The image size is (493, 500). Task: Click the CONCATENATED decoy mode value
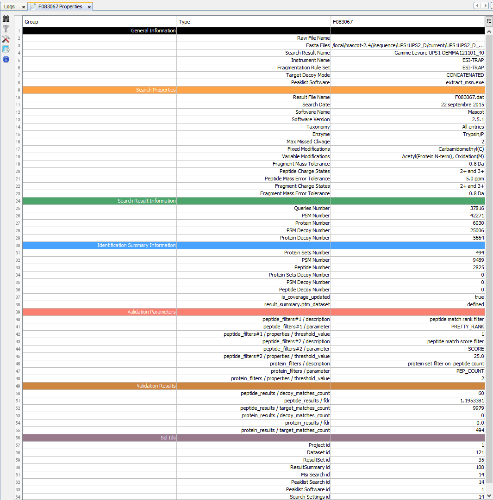[x=408, y=75]
